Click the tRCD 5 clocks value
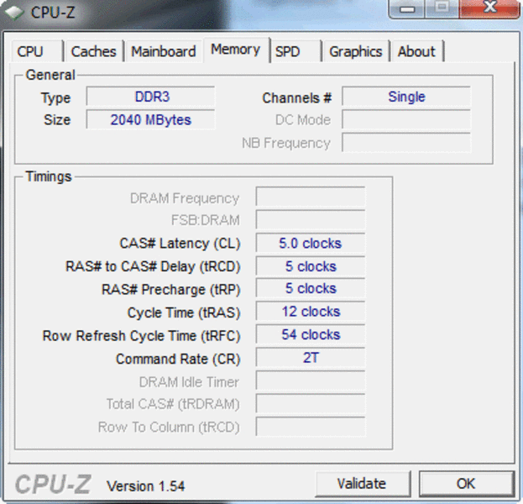The width and height of the screenshot is (523, 504). click(311, 266)
